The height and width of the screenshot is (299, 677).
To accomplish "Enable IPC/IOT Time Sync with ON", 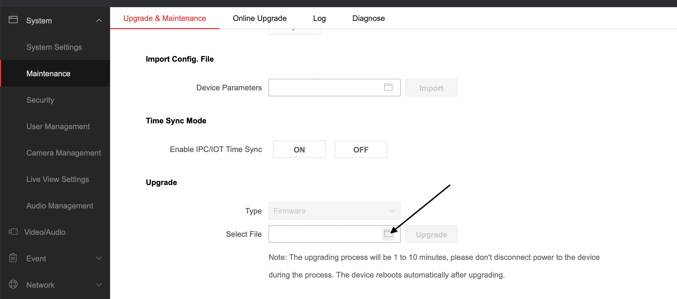I will pos(299,149).
